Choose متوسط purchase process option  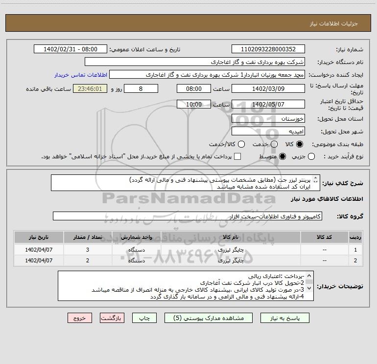(283, 156)
